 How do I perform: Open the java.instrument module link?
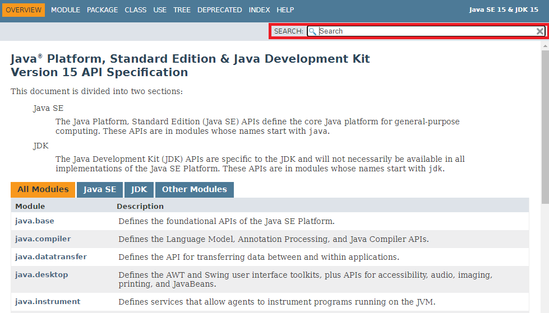(48, 301)
